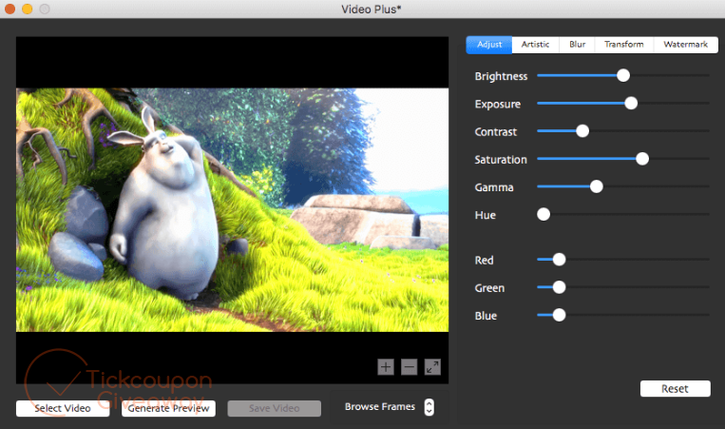The height and width of the screenshot is (429, 725).
Task: Click the Select Video button
Action: tap(63, 408)
